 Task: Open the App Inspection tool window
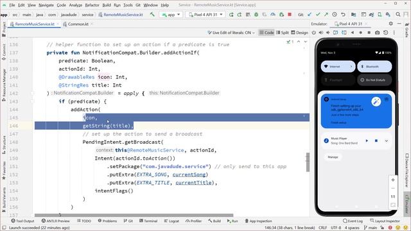[258, 221]
